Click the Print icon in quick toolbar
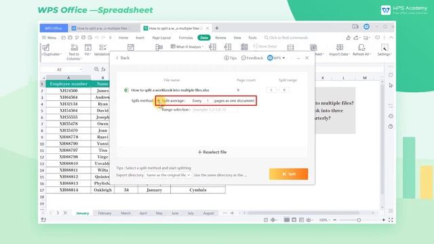The width and height of the screenshot is (434, 244). point(83,38)
